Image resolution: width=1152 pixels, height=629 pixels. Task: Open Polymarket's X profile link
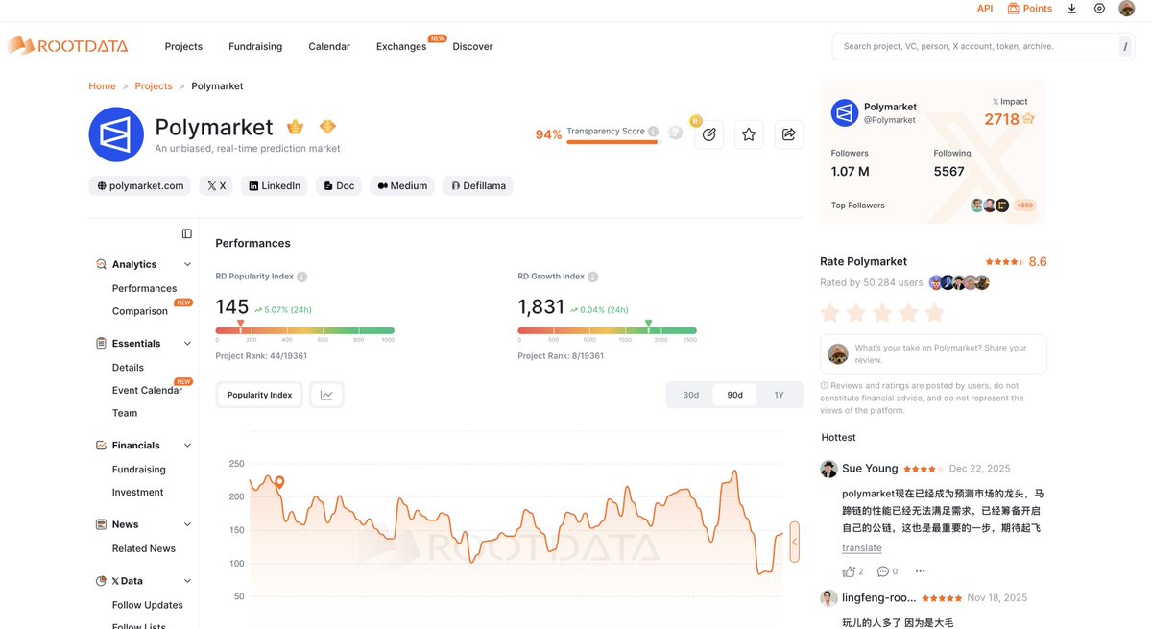216,186
